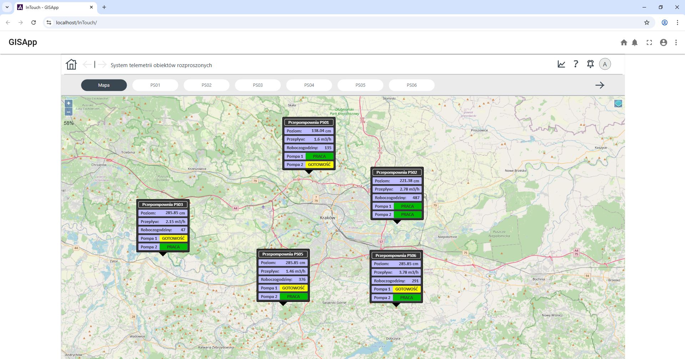
Task: Switch to the PS01 tab
Action: point(155,85)
